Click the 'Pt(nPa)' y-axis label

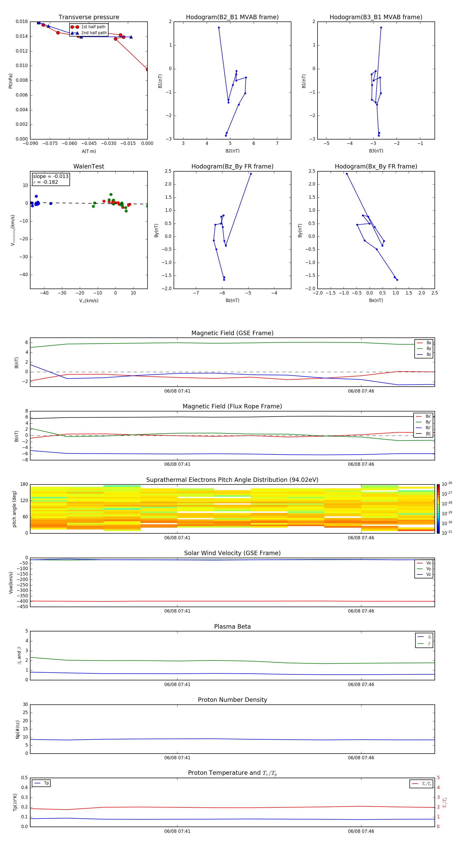pyautogui.click(x=11, y=81)
